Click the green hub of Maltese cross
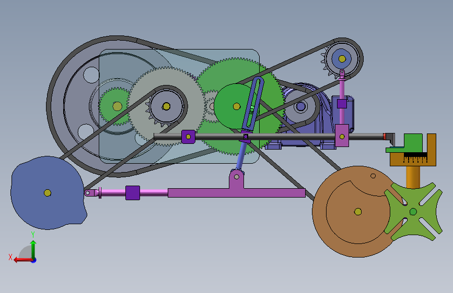 [413, 212]
